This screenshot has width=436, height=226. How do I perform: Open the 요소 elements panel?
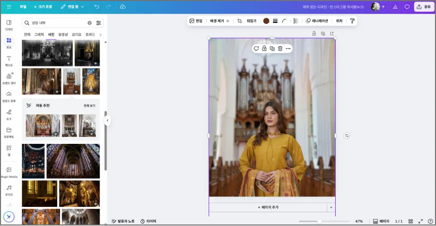9,43
